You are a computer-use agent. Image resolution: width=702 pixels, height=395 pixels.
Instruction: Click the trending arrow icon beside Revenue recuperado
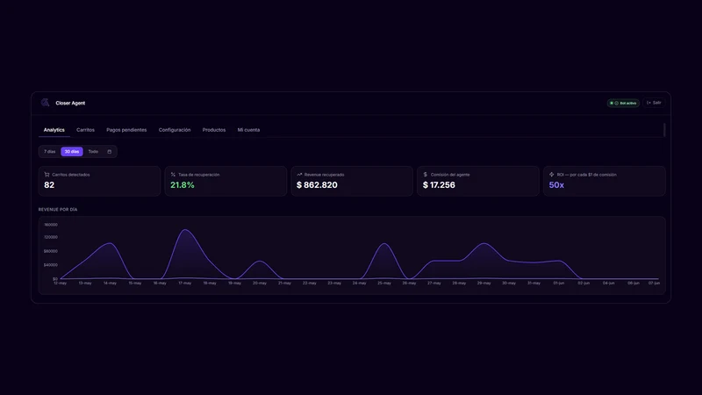[x=299, y=175]
